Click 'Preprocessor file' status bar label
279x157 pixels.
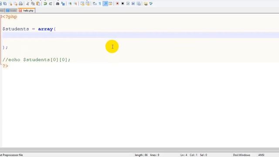[x=13, y=155]
